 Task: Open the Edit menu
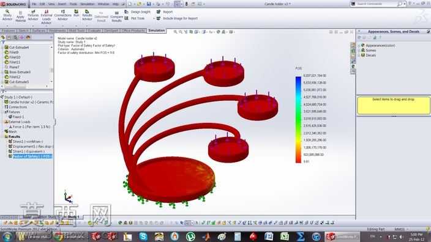(42, 4)
